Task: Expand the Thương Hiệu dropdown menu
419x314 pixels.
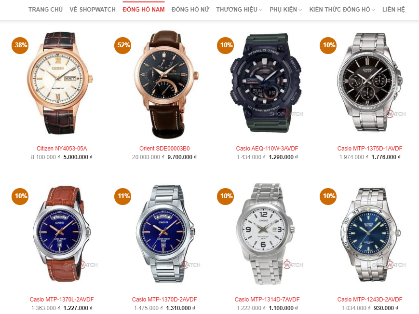Action: click(239, 10)
